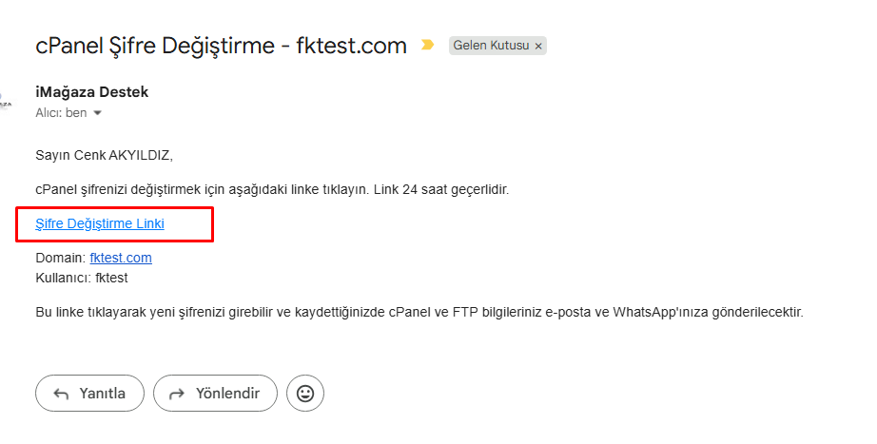Image resolution: width=877 pixels, height=444 pixels.
Task: Click the paragraph mentioning WhatsApp
Action: point(419,311)
